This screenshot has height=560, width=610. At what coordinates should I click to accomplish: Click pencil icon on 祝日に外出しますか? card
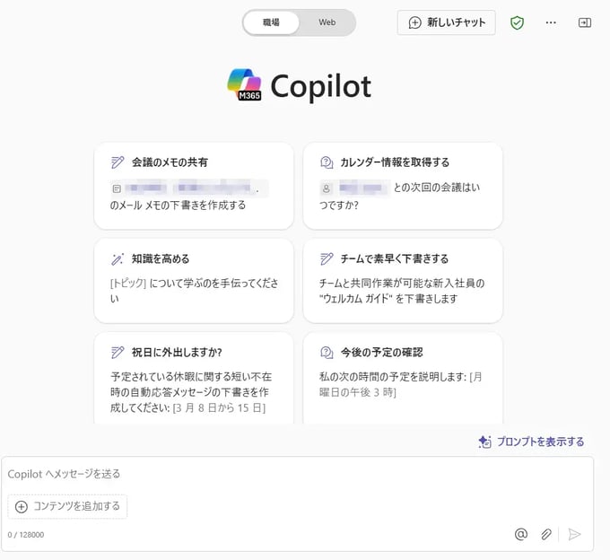point(118,353)
